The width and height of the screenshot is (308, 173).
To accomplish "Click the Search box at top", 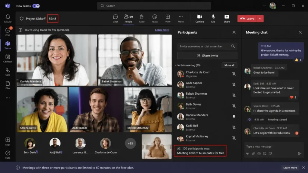I will pos(154,6).
